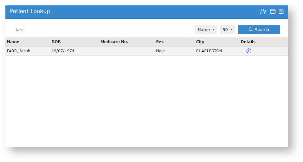The width and height of the screenshot is (303, 162).
Task: Sort by the DOB column header
Action: pos(56,42)
